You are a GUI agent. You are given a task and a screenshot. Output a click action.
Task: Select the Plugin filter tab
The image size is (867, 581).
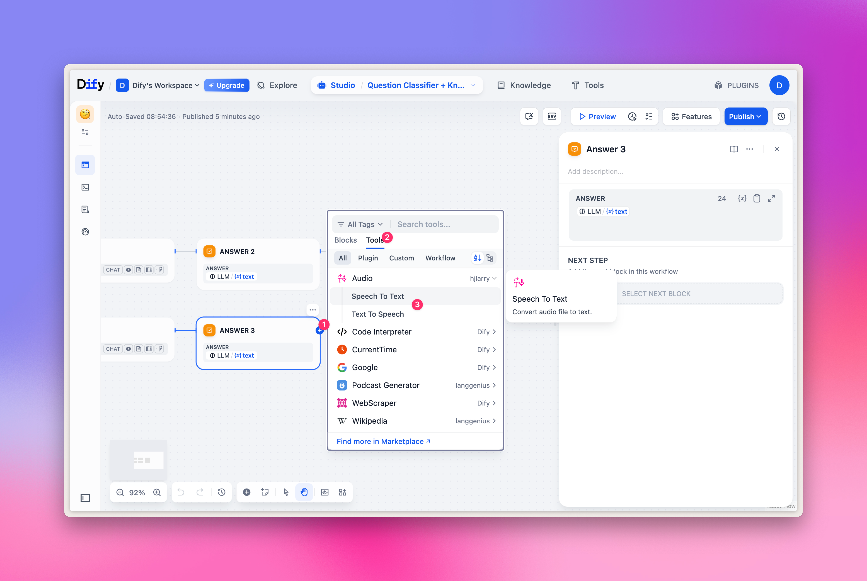(368, 258)
